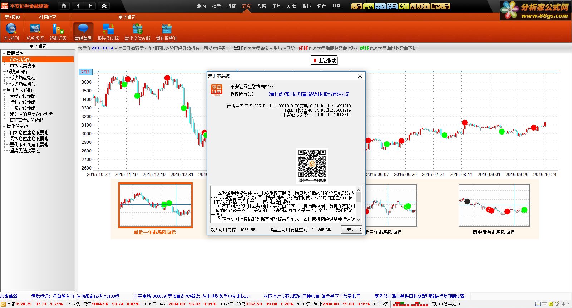Image resolution: width=572 pixels, height=308 pixels.
Task: Click the 交流 shortcut button
Action: (x=380, y=6)
